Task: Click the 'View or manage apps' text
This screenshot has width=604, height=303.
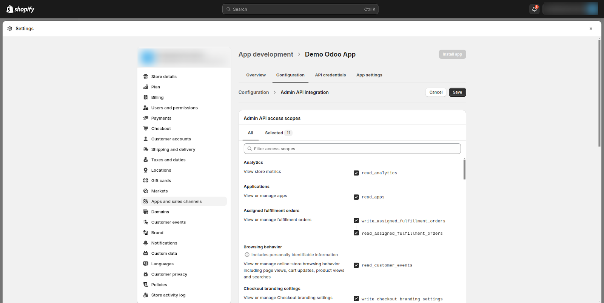Action: pyautogui.click(x=265, y=196)
